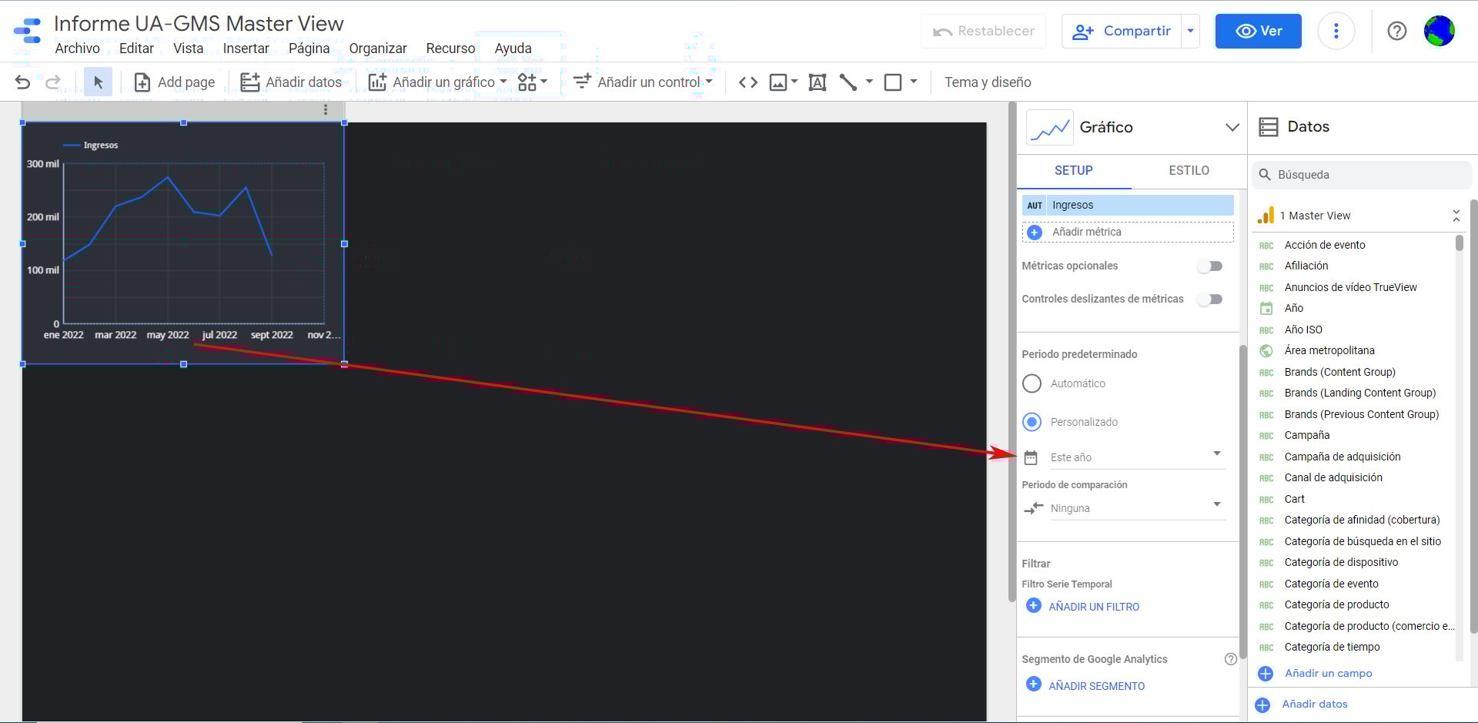Open the help question mark icon
Screen dimensions: 1478x723
pyautogui.click(x=1396, y=31)
